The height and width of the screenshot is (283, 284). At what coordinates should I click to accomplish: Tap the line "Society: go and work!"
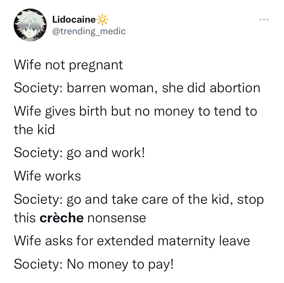tap(80, 153)
